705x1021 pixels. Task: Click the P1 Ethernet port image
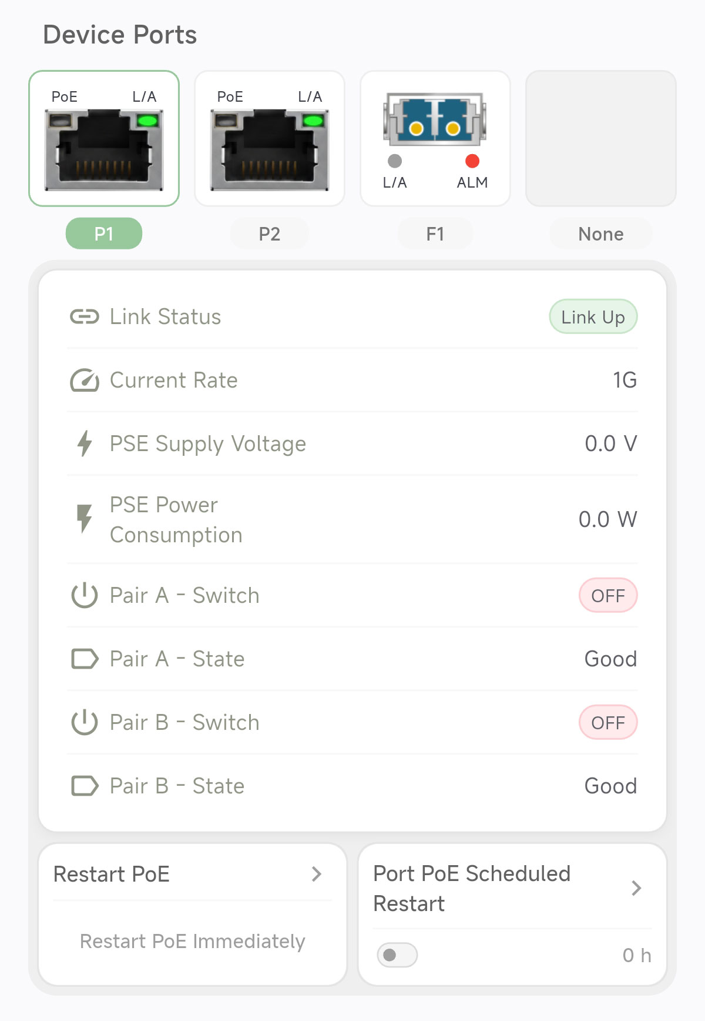point(104,150)
